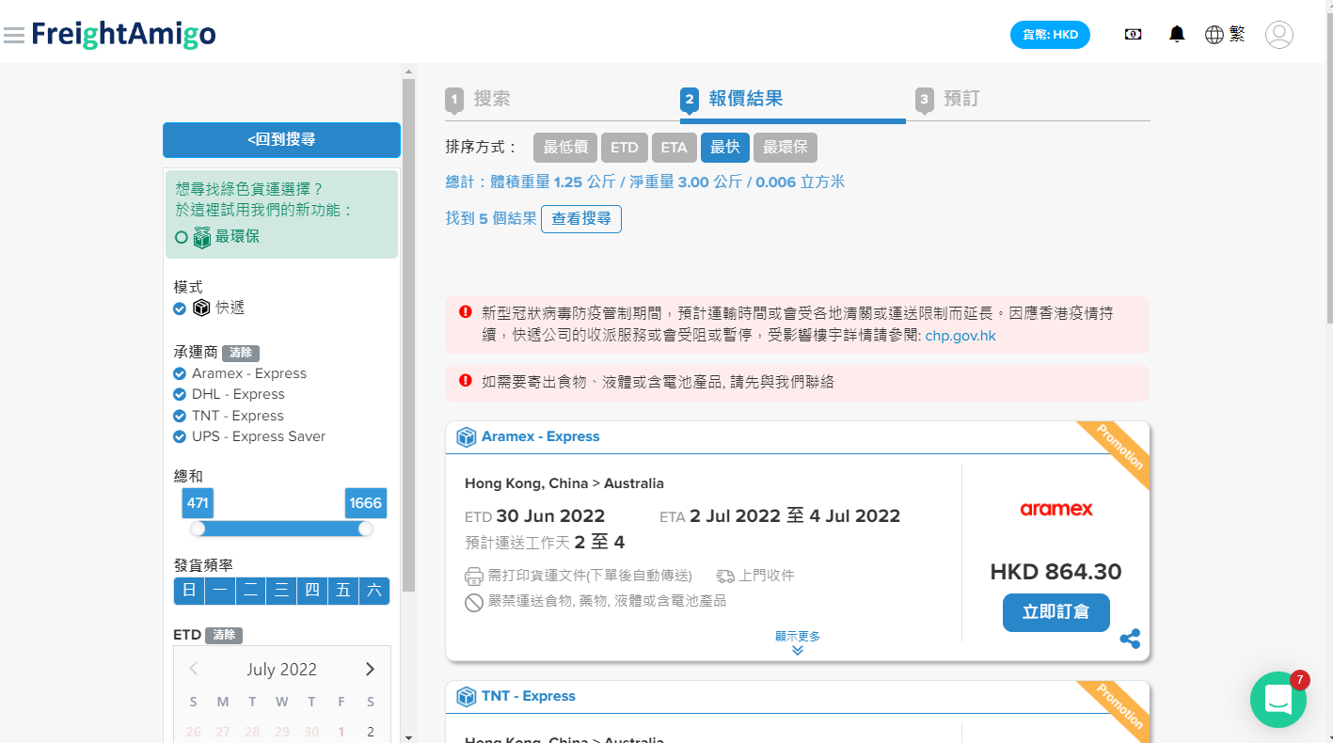Toggle the 最環保 radio option
Screen dimensions: 1333x743
(182, 237)
